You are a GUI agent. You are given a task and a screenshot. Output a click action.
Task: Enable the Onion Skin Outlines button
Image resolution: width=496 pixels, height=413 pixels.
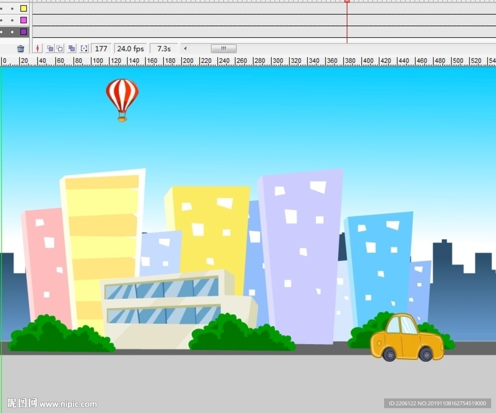tap(60, 48)
